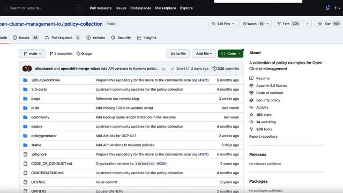The width and height of the screenshot is (343, 193).
Task: Open pull request #208 link
Action: click(162, 164)
